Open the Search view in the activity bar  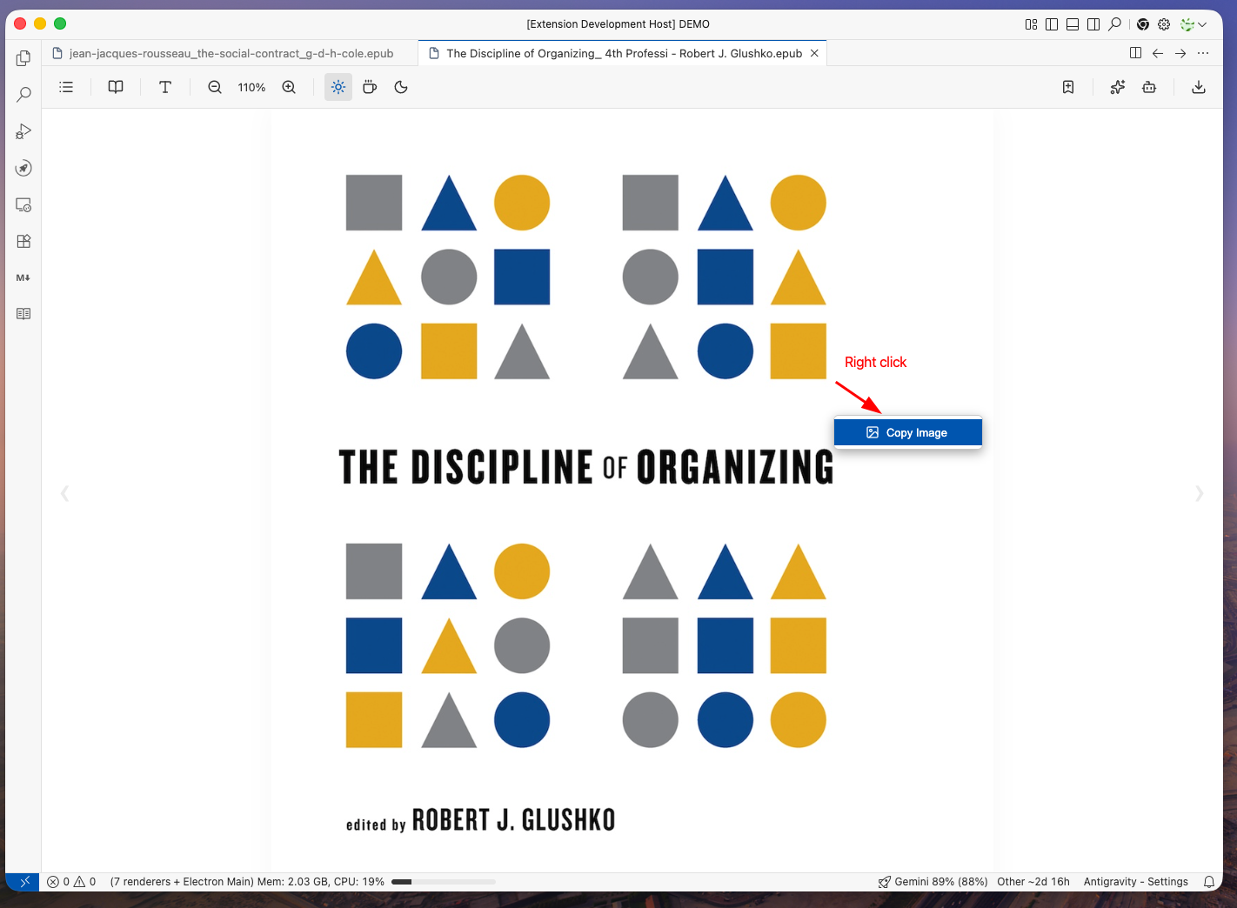coord(23,95)
